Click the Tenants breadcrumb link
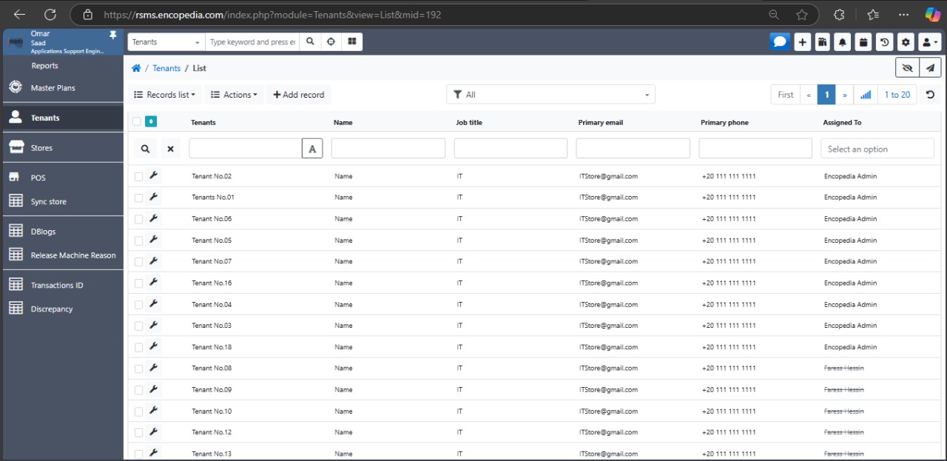 click(166, 68)
